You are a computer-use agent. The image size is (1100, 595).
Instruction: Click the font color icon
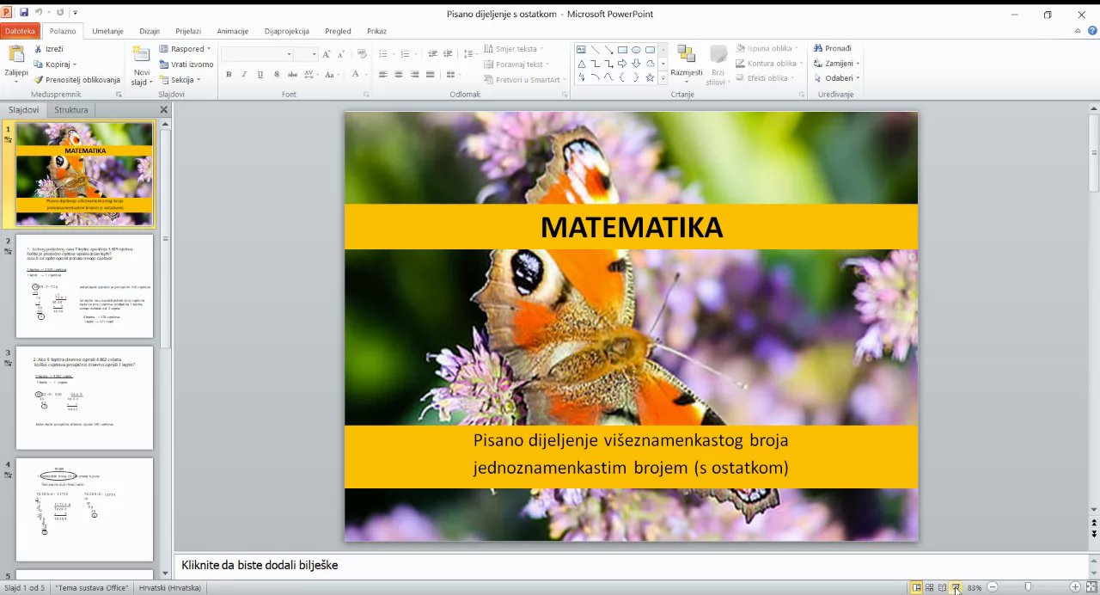point(355,75)
